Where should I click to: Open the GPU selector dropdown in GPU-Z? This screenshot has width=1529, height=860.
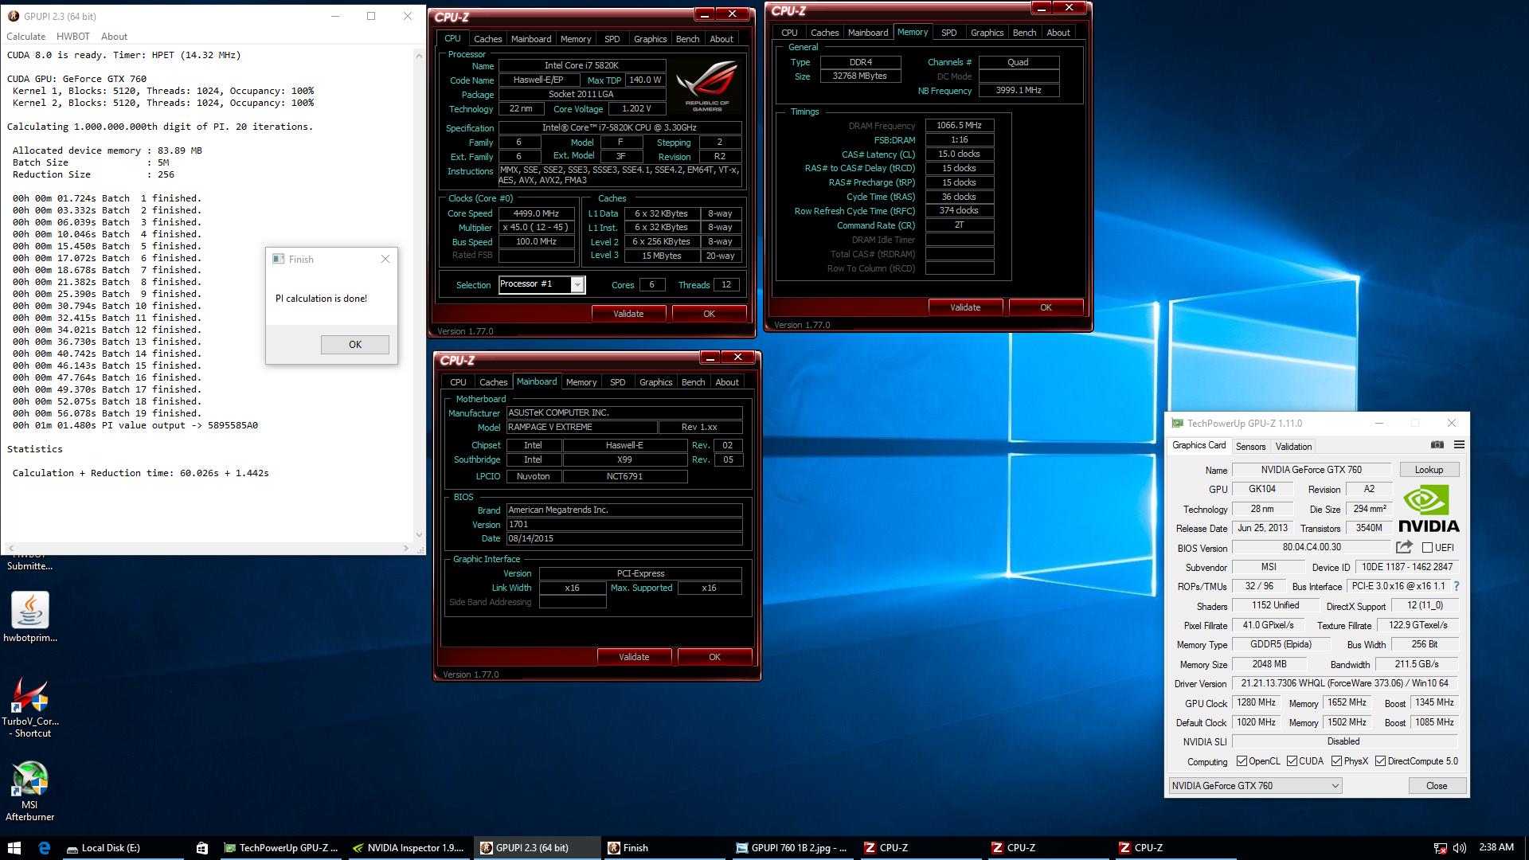coord(1255,786)
